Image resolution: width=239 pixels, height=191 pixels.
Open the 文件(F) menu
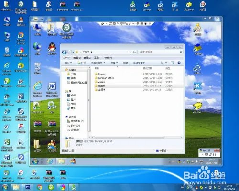[67, 58]
